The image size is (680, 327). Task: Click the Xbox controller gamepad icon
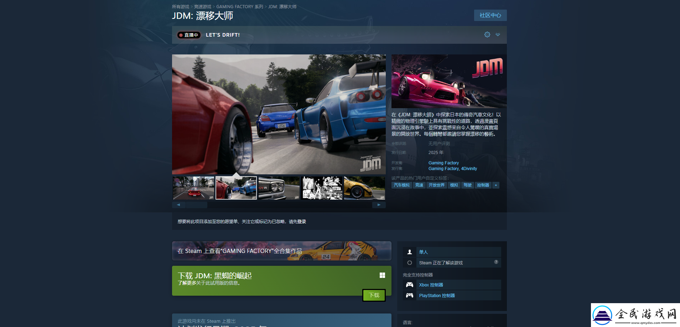click(410, 285)
